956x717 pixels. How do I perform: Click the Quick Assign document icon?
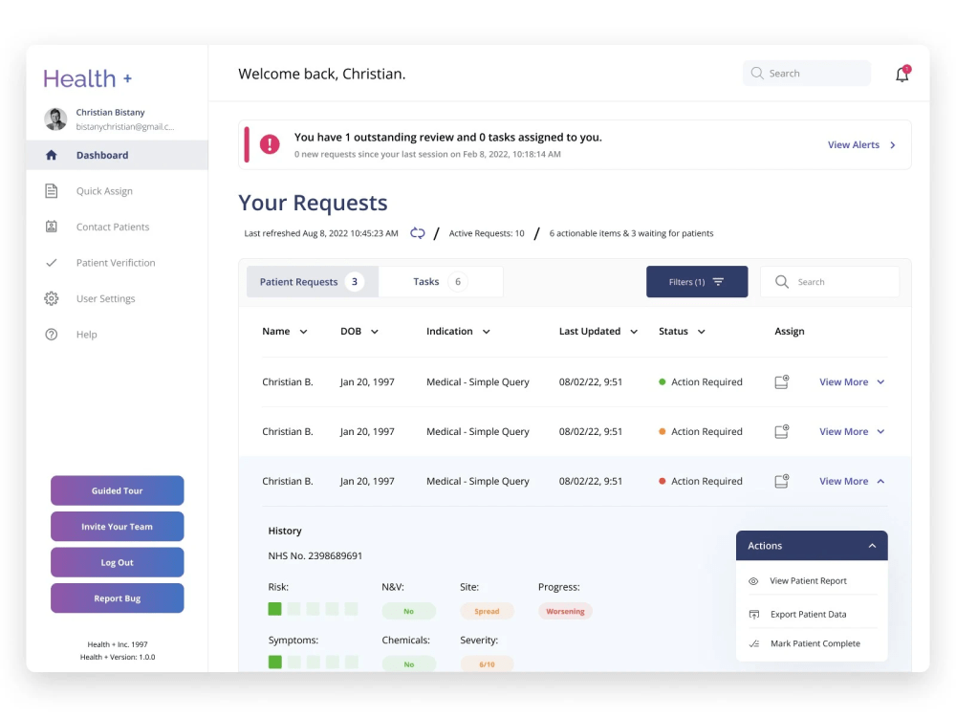point(52,191)
